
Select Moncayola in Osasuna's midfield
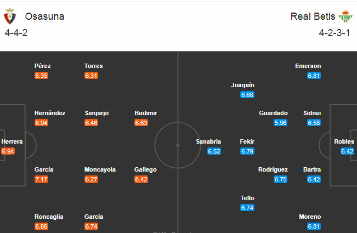(100, 169)
